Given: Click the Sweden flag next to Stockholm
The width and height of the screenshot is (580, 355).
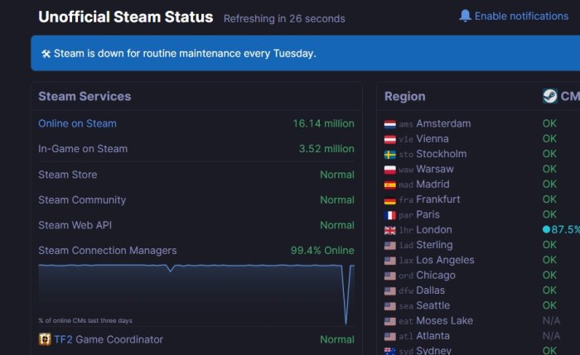Looking at the screenshot, I should (390, 155).
